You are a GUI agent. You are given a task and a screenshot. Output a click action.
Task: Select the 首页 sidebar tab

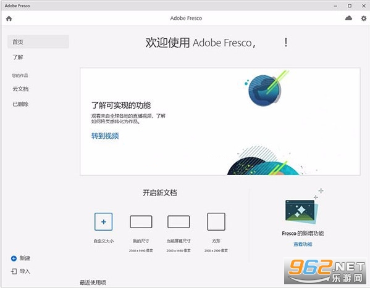pos(38,42)
